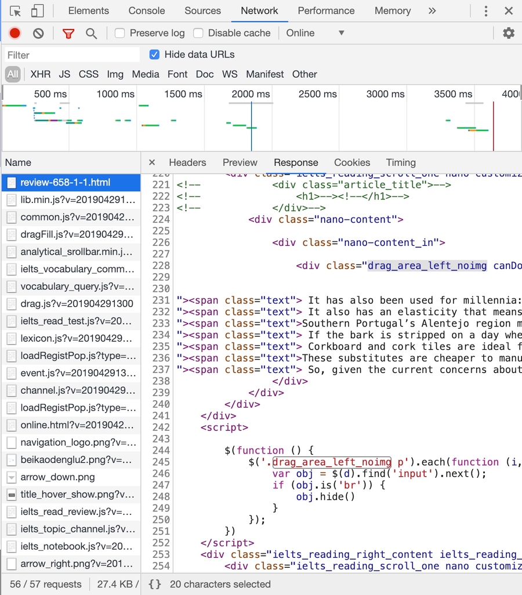Pretty print the response with braces icon

click(155, 584)
